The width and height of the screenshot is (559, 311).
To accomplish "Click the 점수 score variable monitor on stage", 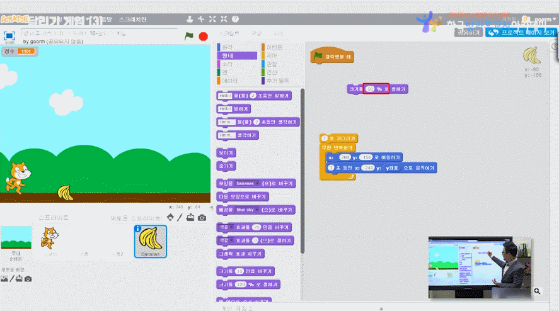I will tap(20, 51).
